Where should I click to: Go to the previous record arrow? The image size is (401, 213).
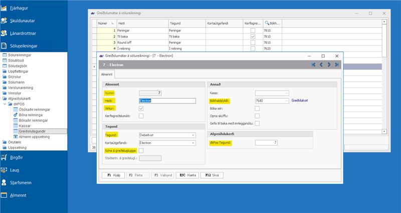point(321,65)
